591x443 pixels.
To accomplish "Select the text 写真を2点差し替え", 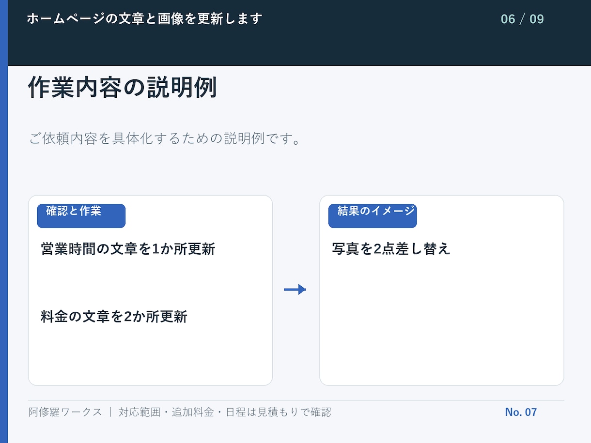I will click(x=391, y=249).
